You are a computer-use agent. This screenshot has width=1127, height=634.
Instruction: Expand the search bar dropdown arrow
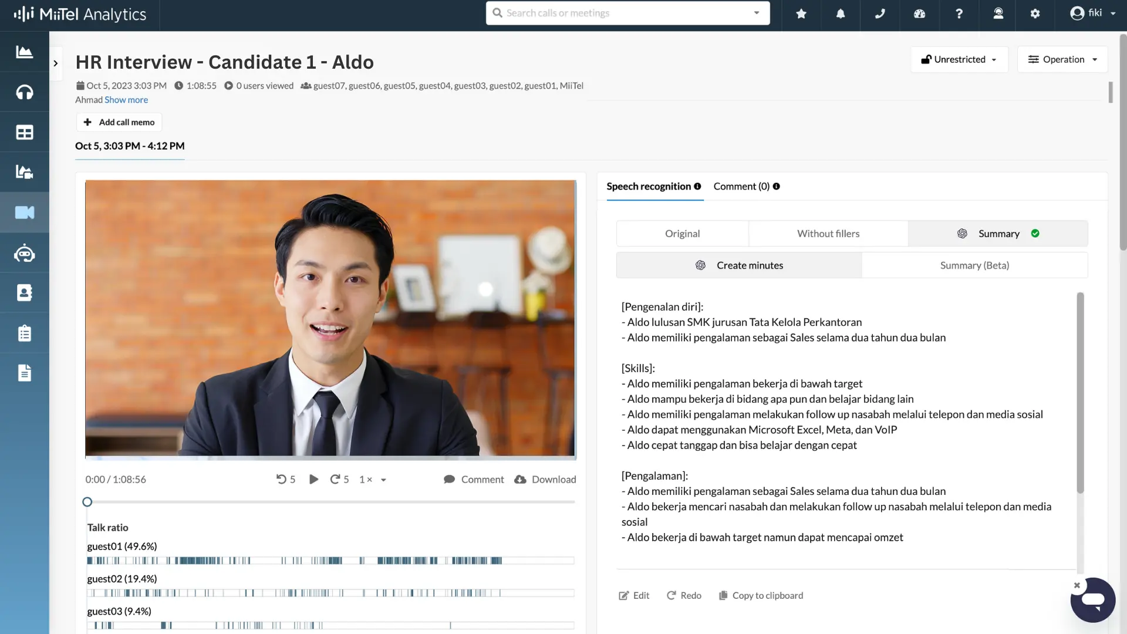click(x=756, y=12)
